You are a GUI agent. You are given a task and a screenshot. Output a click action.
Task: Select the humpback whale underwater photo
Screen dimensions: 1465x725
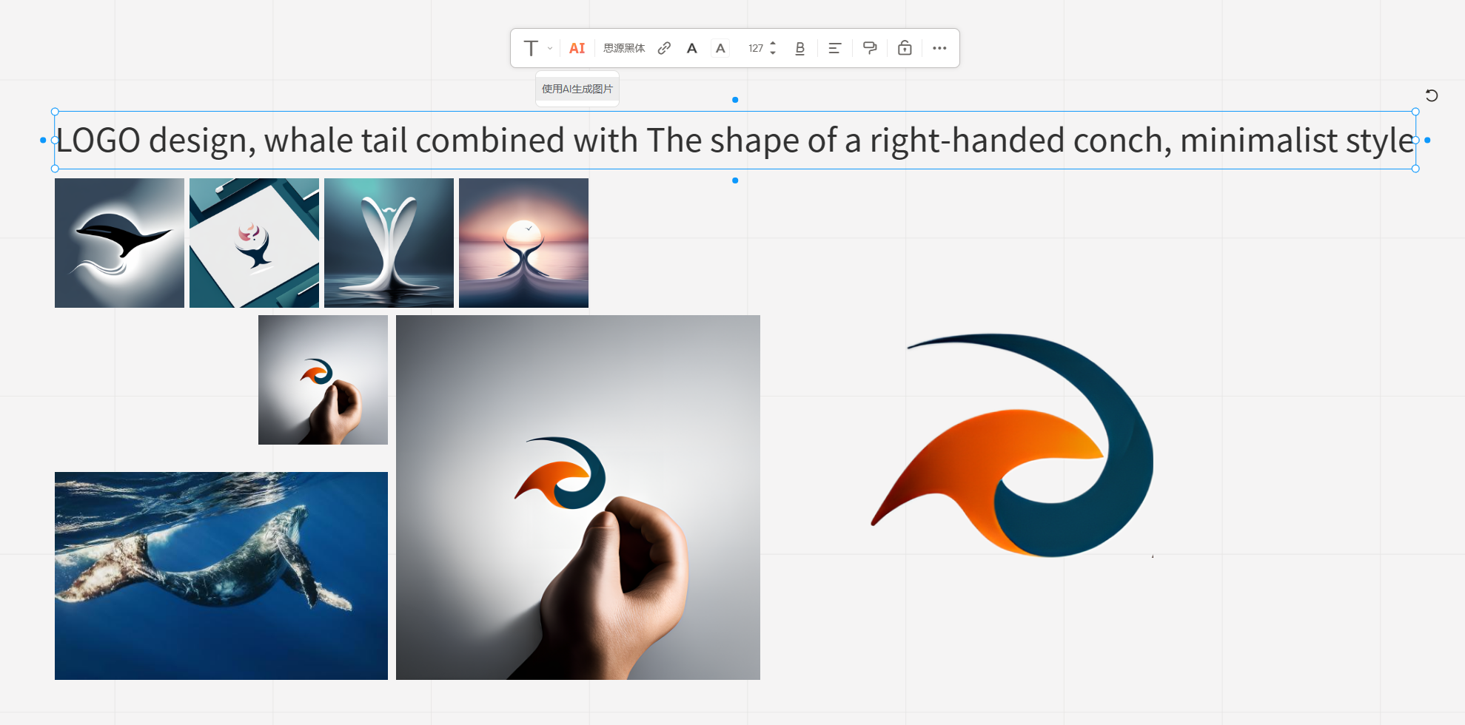[x=221, y=576]
